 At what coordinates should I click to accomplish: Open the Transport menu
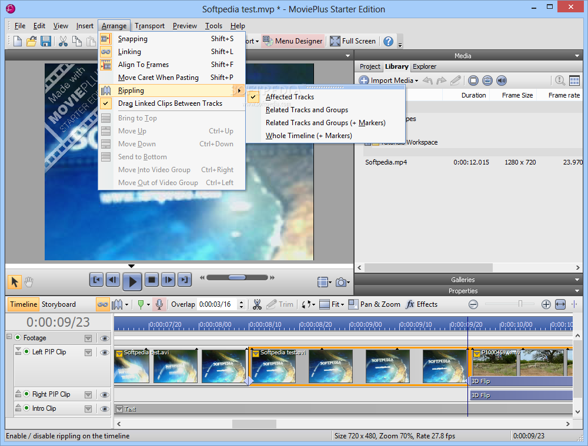(149, 25)
